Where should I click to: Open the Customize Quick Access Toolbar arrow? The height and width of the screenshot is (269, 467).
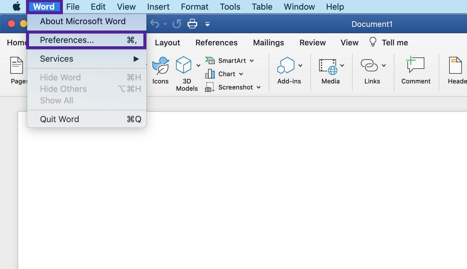point(207,24)
